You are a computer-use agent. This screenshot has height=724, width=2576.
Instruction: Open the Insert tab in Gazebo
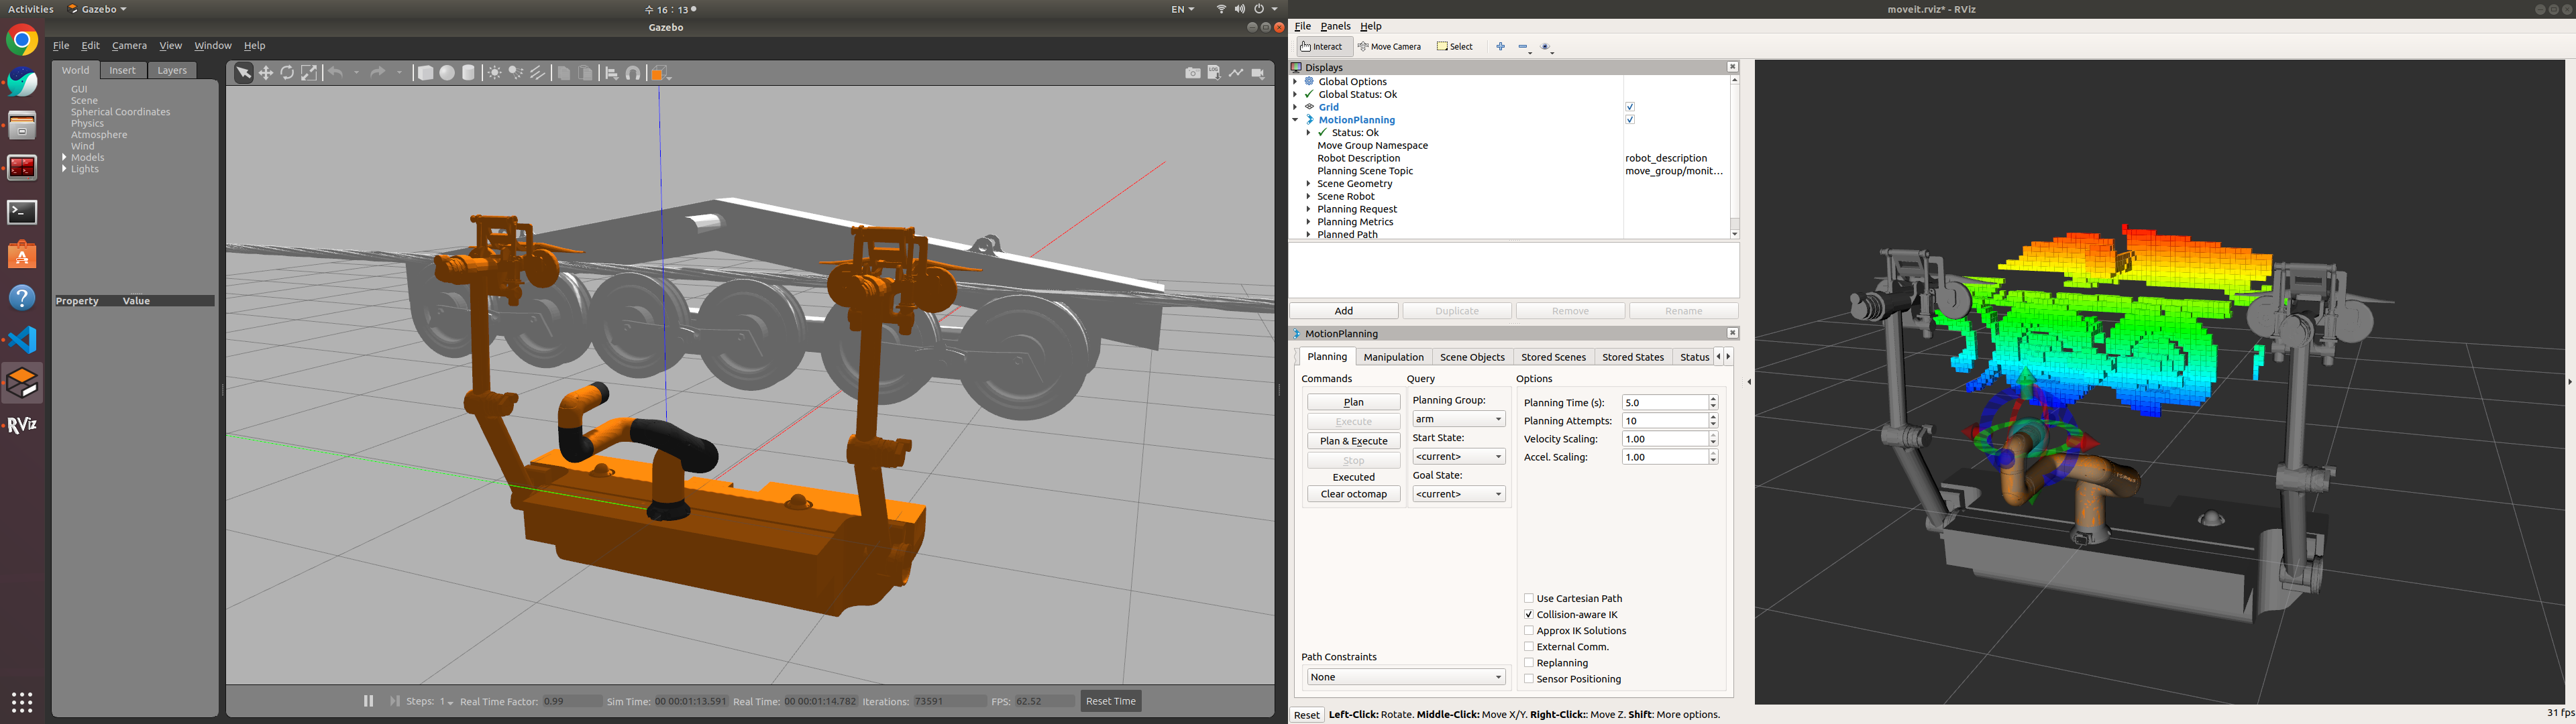(123, 70)
